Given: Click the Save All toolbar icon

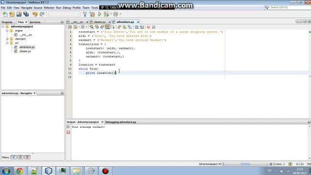Looking at the screenshot, I should [26, 14].
